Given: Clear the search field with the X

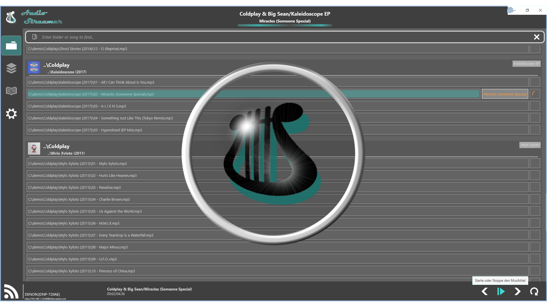Looking at the screenshot, I should pyautogui.click(x=537, y=37).
